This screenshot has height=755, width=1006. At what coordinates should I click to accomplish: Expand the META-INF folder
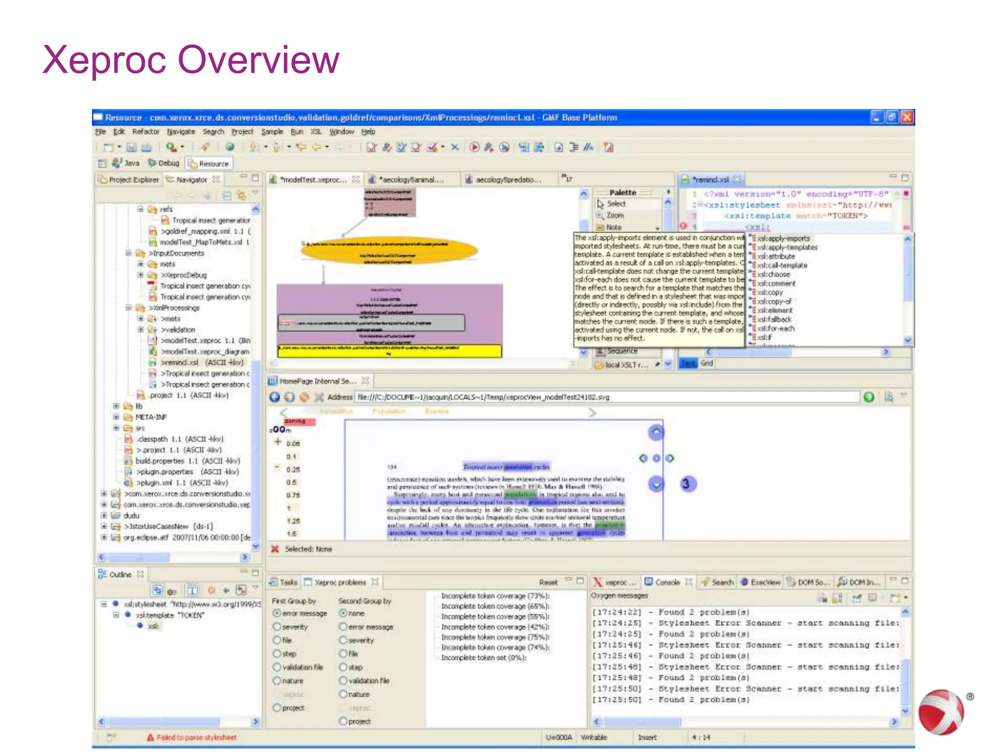click(x=116, y=417)
